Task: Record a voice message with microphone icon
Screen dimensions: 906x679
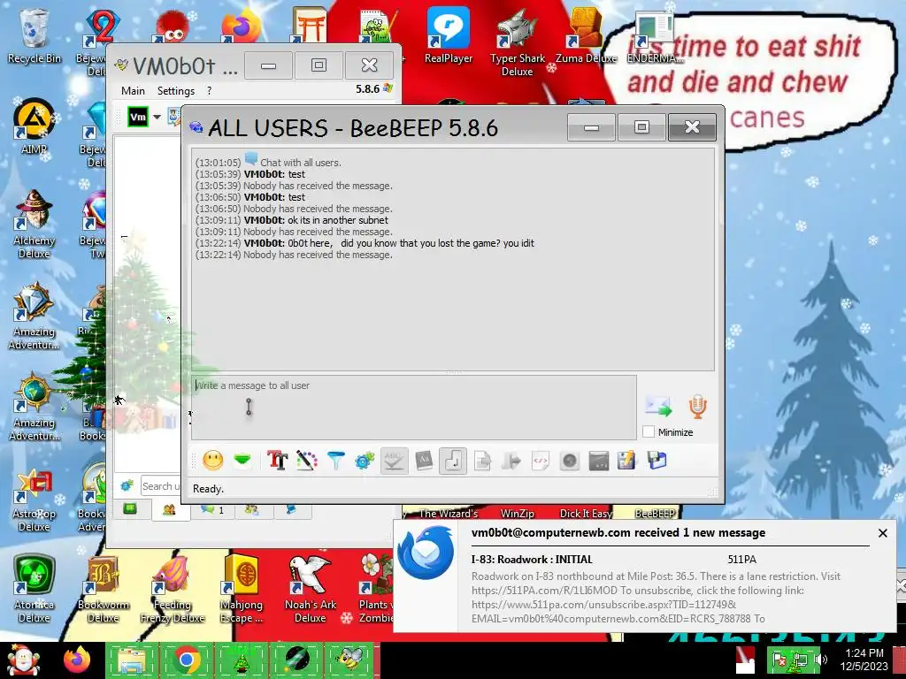Action: tap(697, 407)
